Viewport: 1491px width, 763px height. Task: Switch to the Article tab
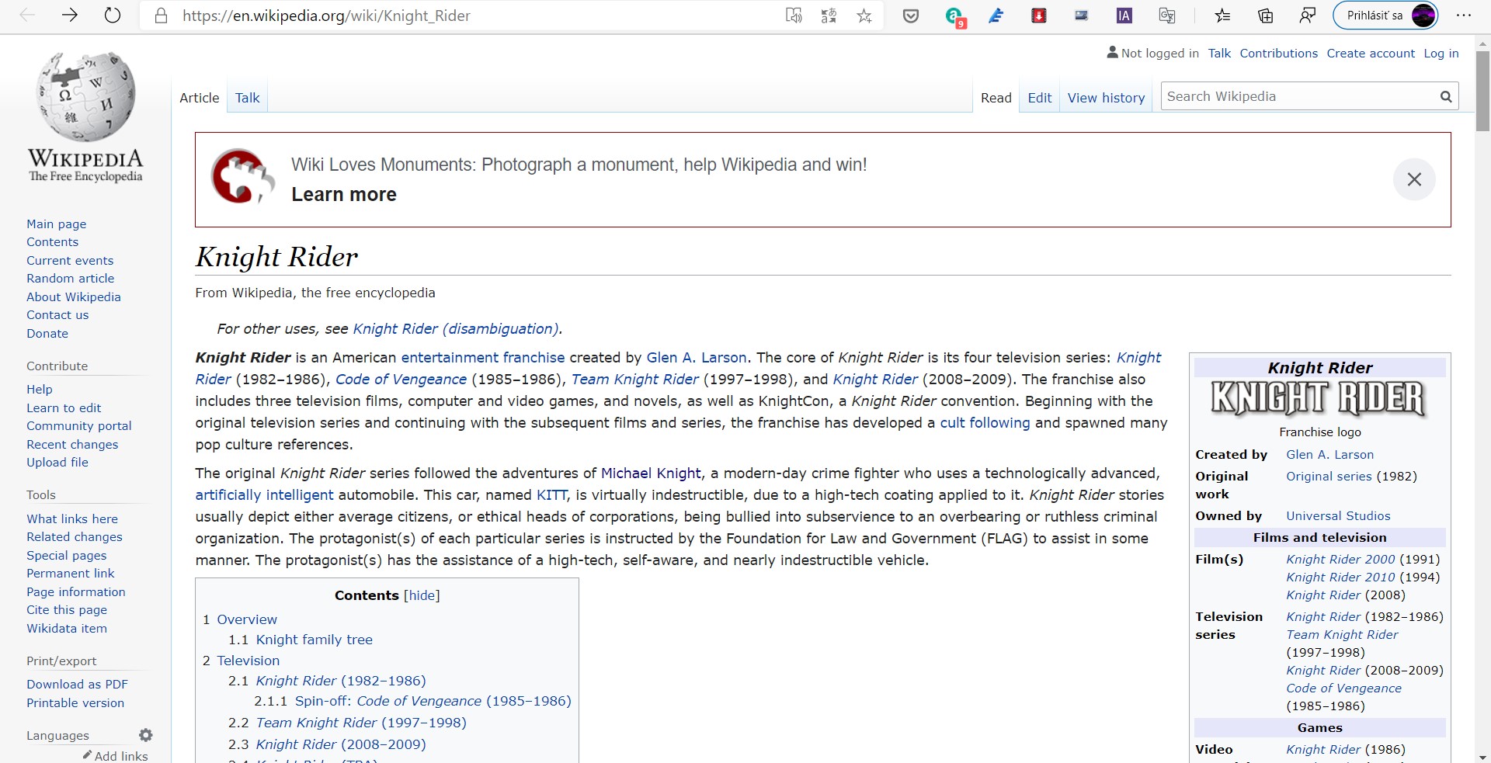pyautogui.click(x=200, y=98)
